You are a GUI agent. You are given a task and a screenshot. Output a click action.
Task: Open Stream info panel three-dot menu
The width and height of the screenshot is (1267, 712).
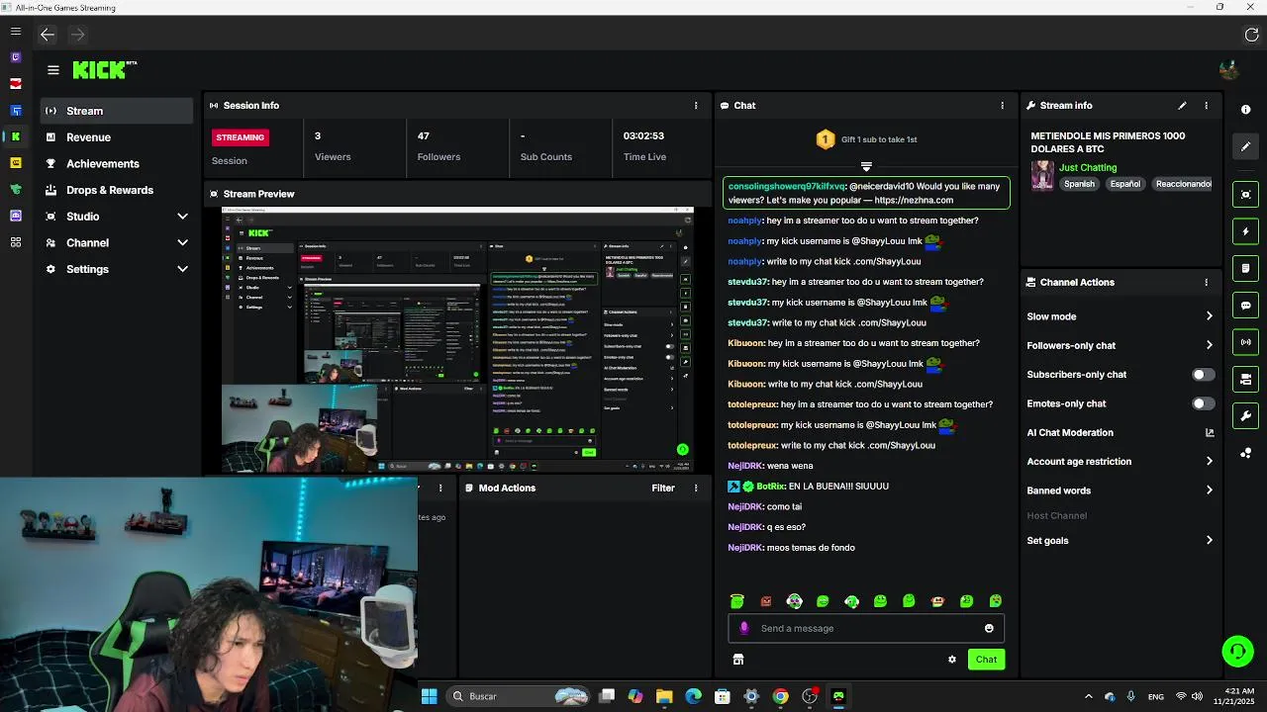1206,106
